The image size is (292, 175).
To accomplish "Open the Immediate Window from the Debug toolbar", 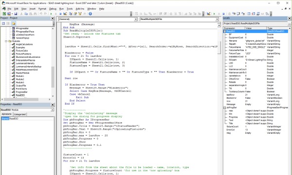I will (x=253, y=14).
